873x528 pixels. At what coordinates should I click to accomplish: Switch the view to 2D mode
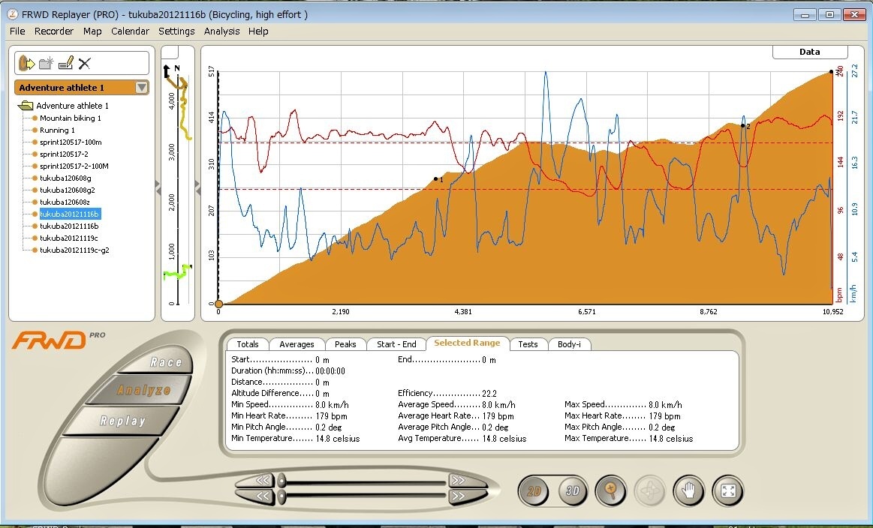(534, 490)
